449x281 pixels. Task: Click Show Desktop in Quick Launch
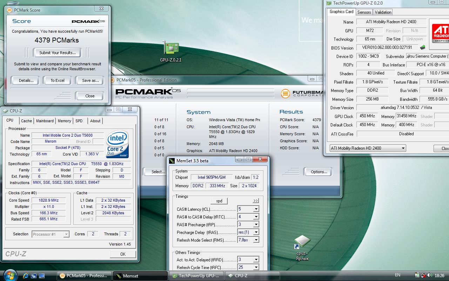click(42, 276)
